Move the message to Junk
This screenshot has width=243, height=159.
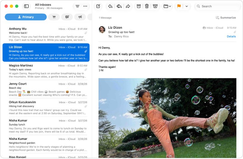click(155, 6)
